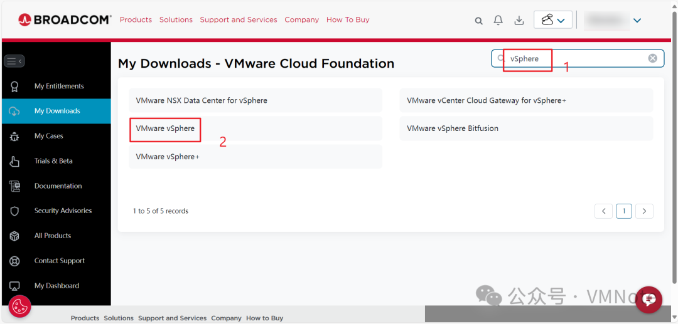This screenshot has width=678, height=324.
Task: Expand the user account chevron menu
Action: (637, 20)
